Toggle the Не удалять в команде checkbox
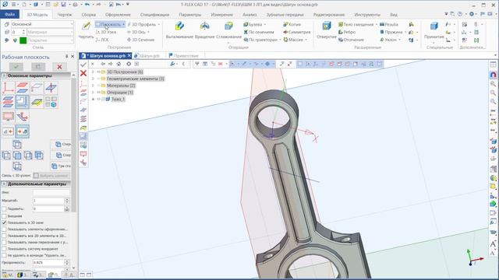Screen dimensions: 499x280 [x=4, y=255]
